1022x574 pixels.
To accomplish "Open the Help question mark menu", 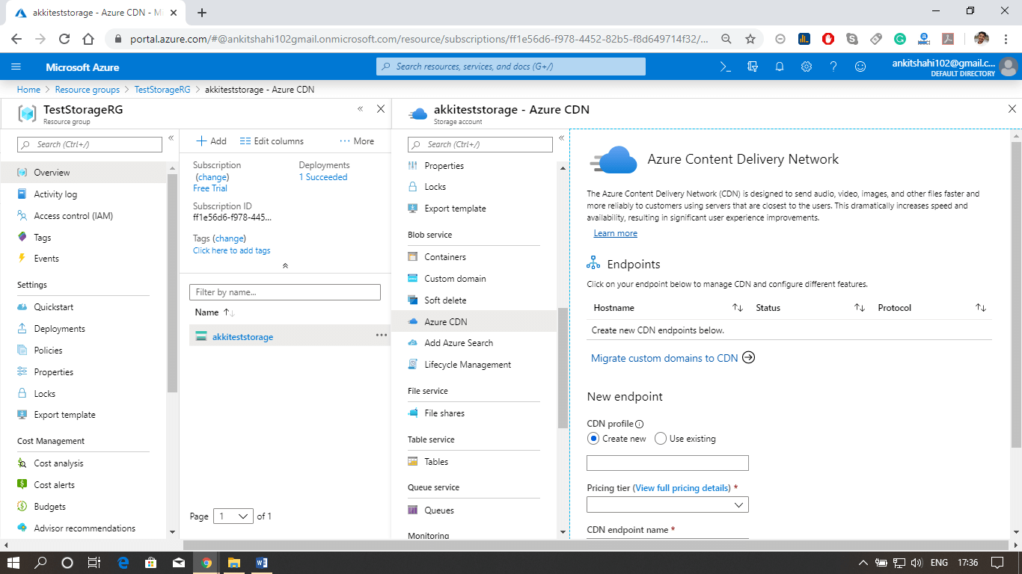I will pos(833,67).
